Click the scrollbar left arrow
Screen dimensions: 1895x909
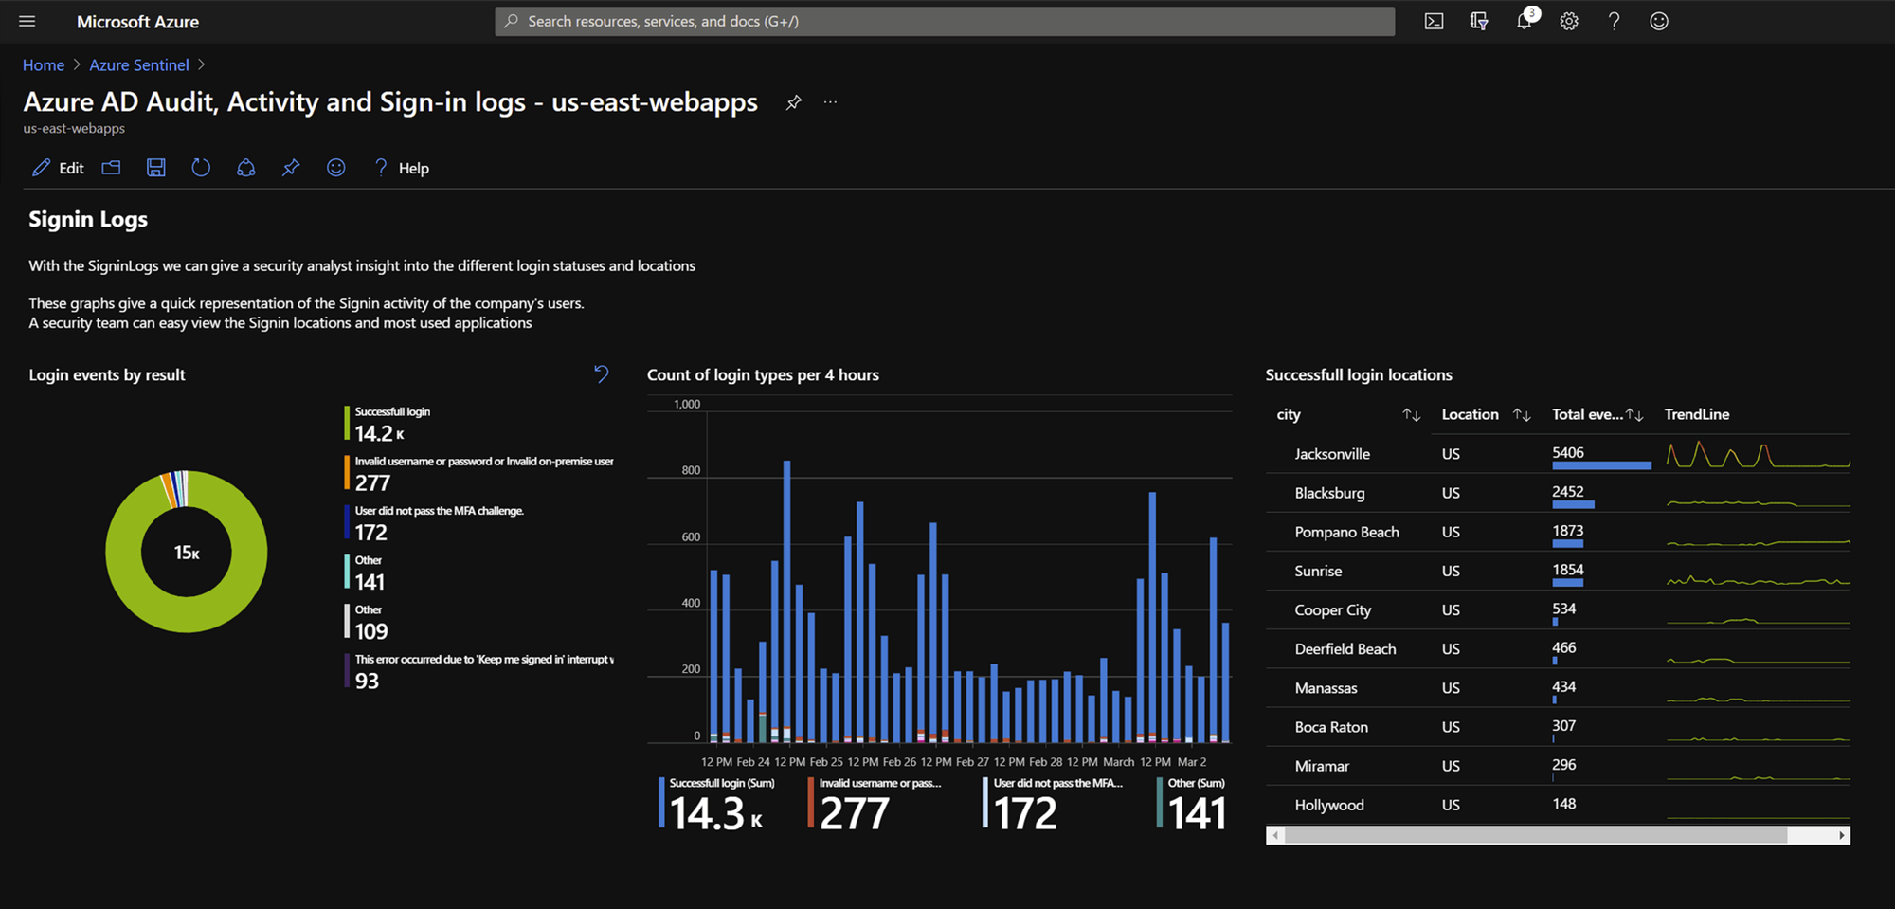tap(1275, 835)
